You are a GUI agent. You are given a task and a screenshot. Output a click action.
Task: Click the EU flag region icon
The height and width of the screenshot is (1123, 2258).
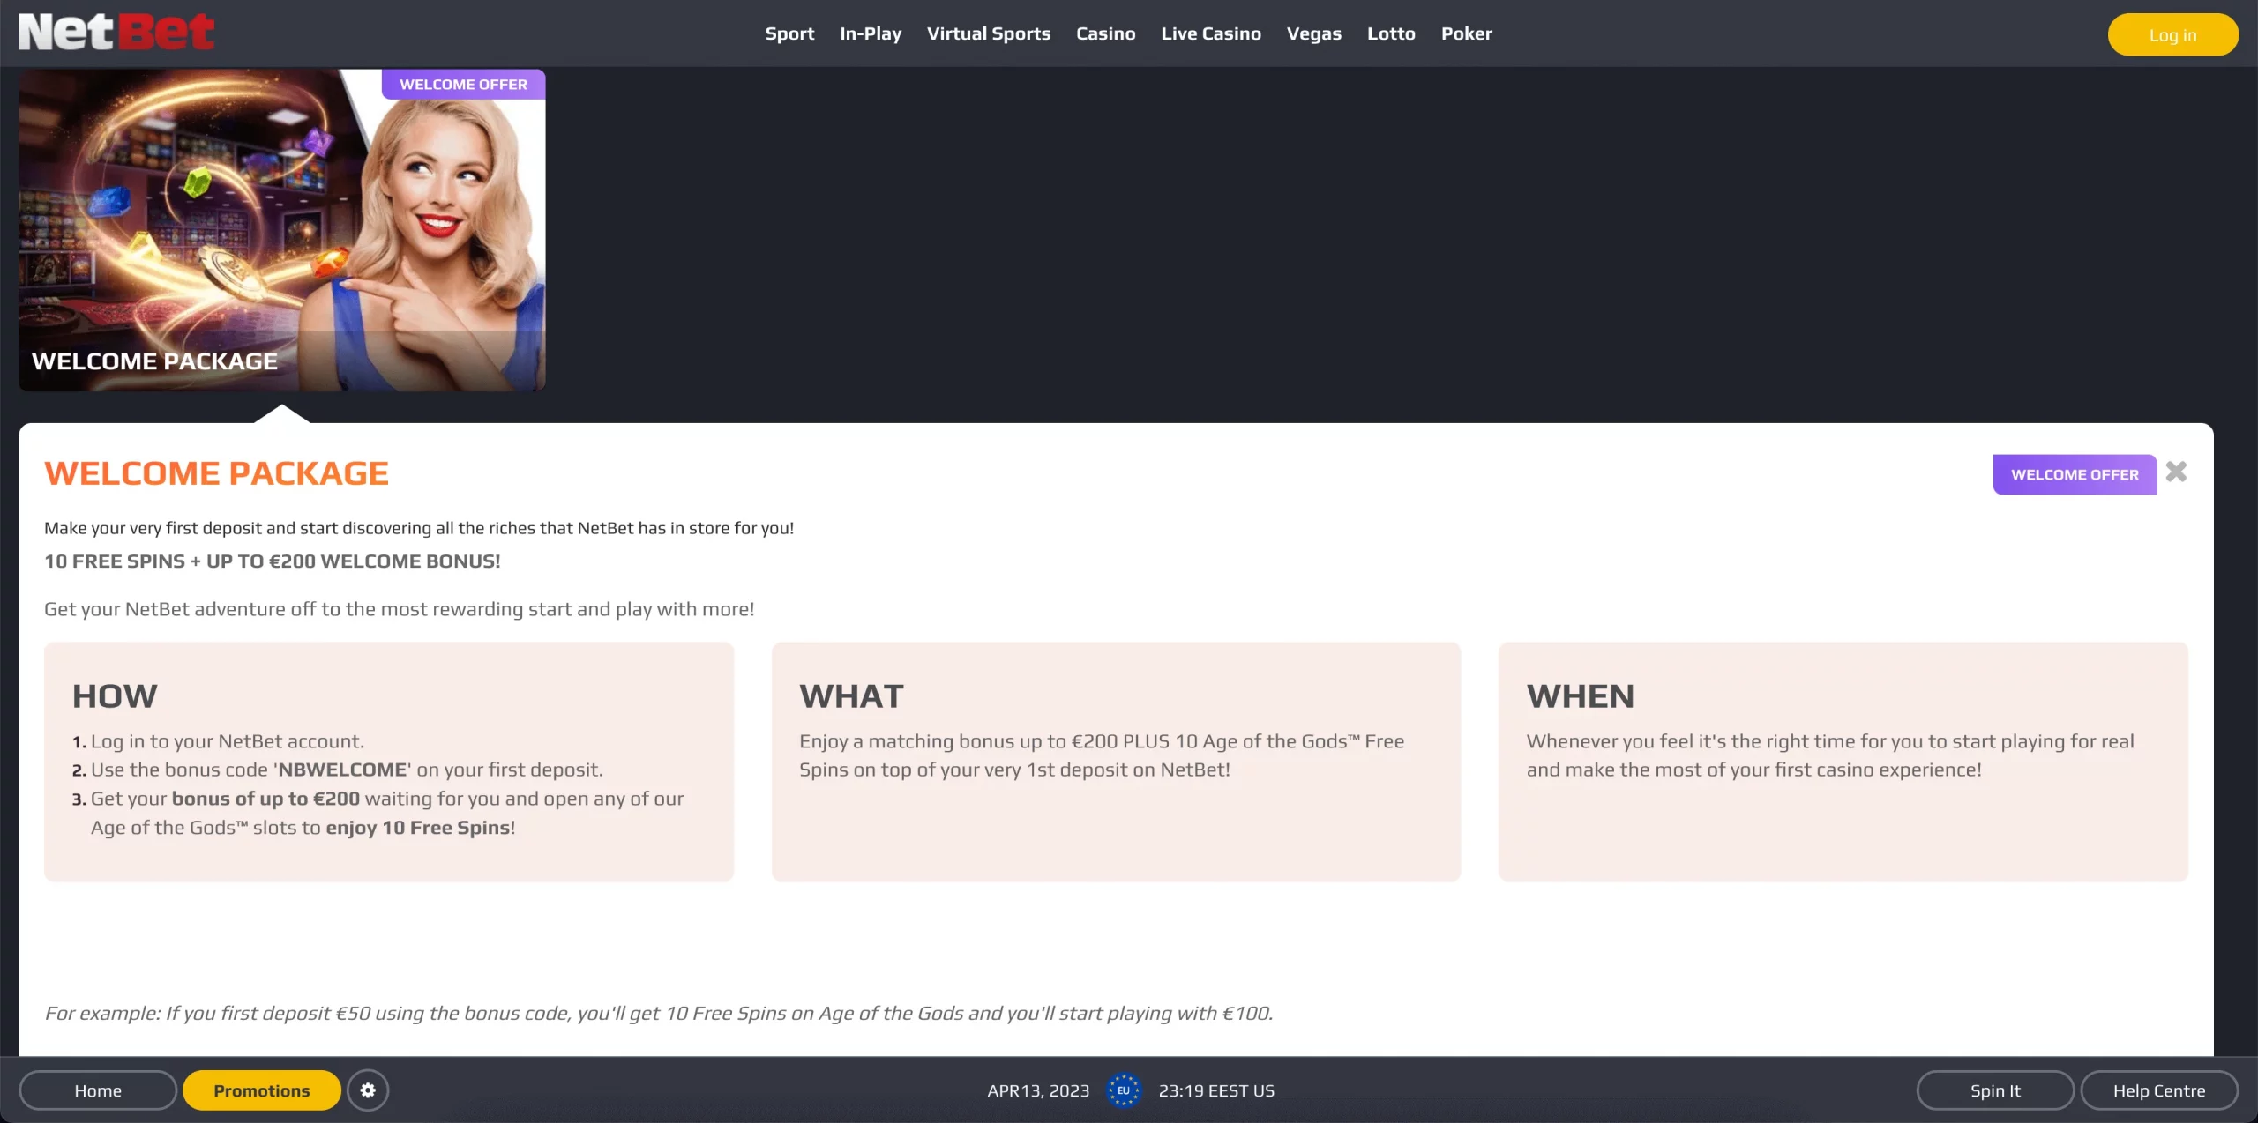1124,1090
